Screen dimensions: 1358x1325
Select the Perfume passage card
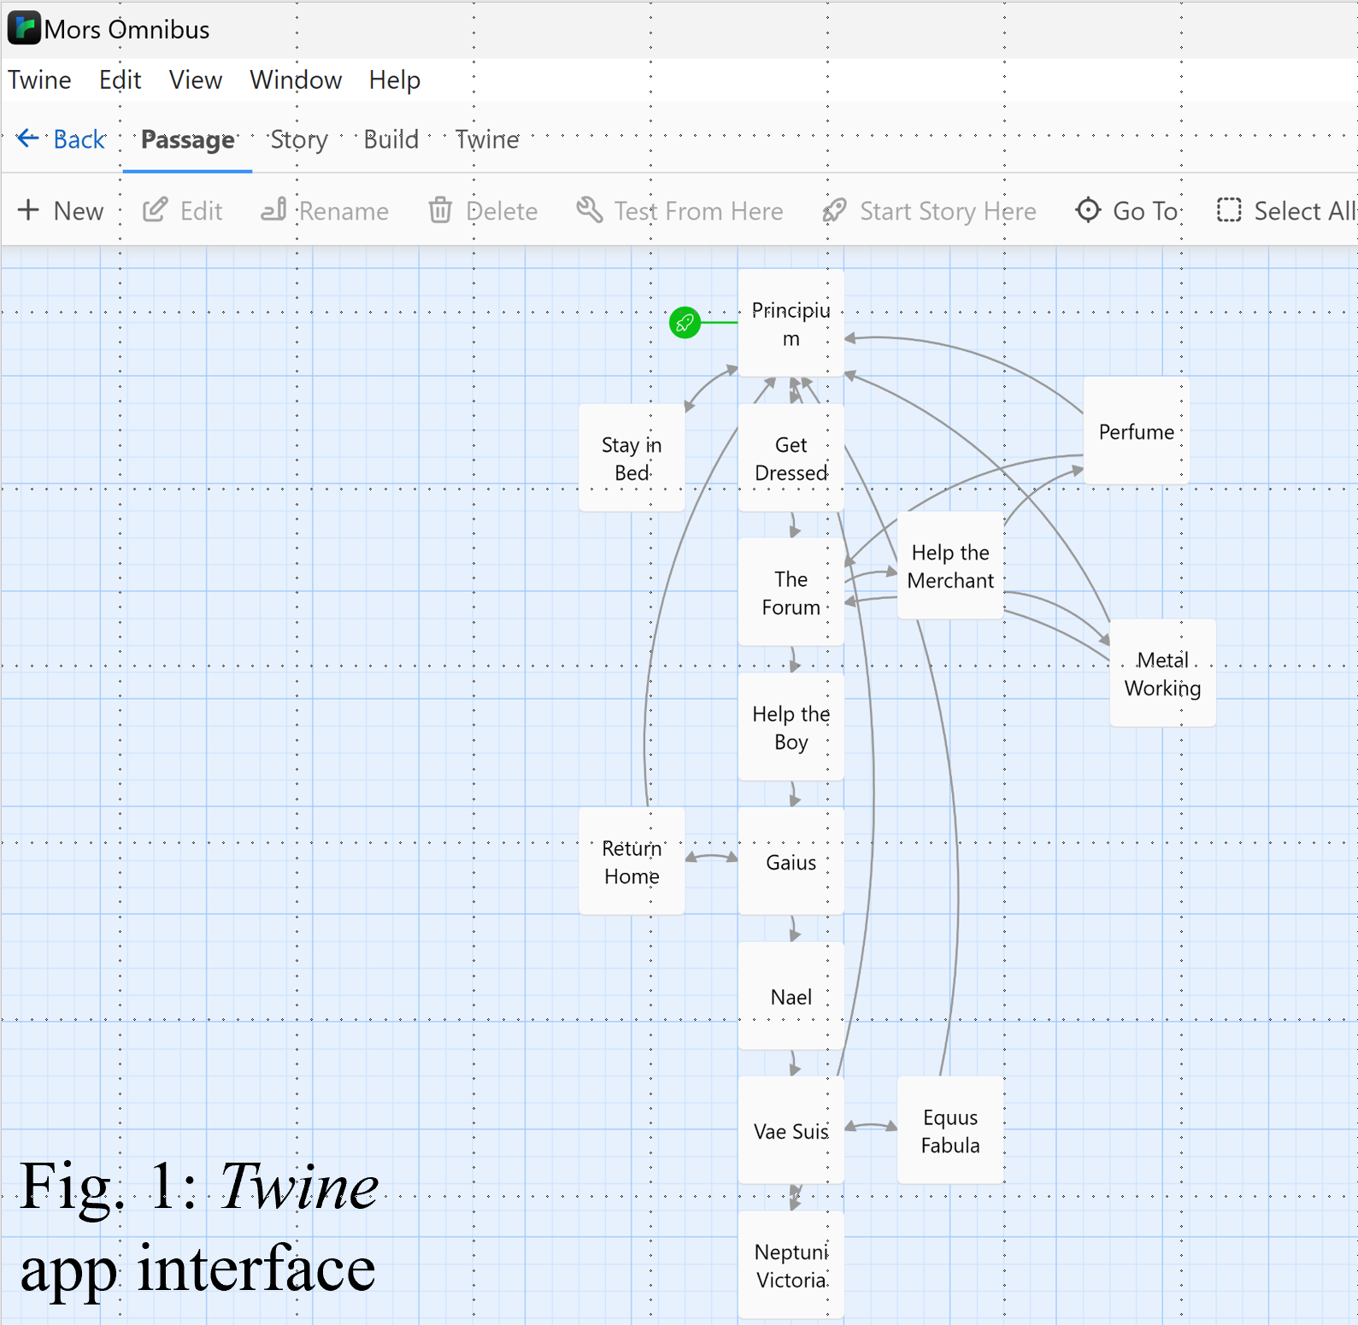pyautogui.click(x=1136, y=431)
